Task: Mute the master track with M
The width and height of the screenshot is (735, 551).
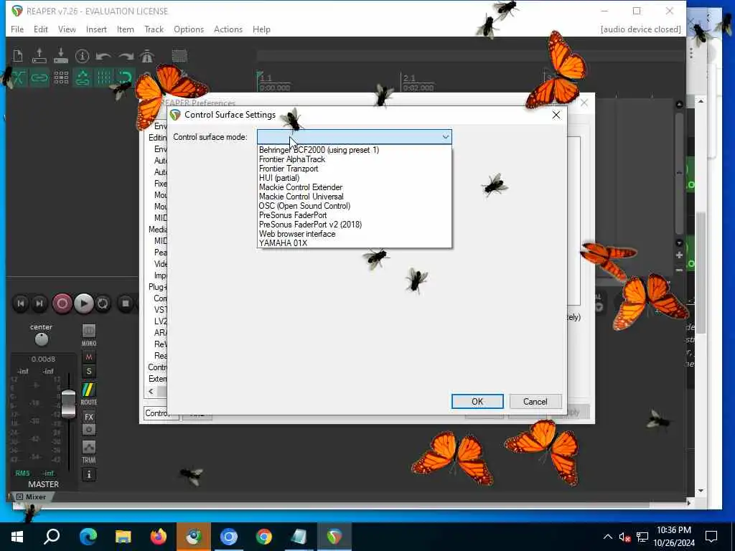Action: pos(88,357)
